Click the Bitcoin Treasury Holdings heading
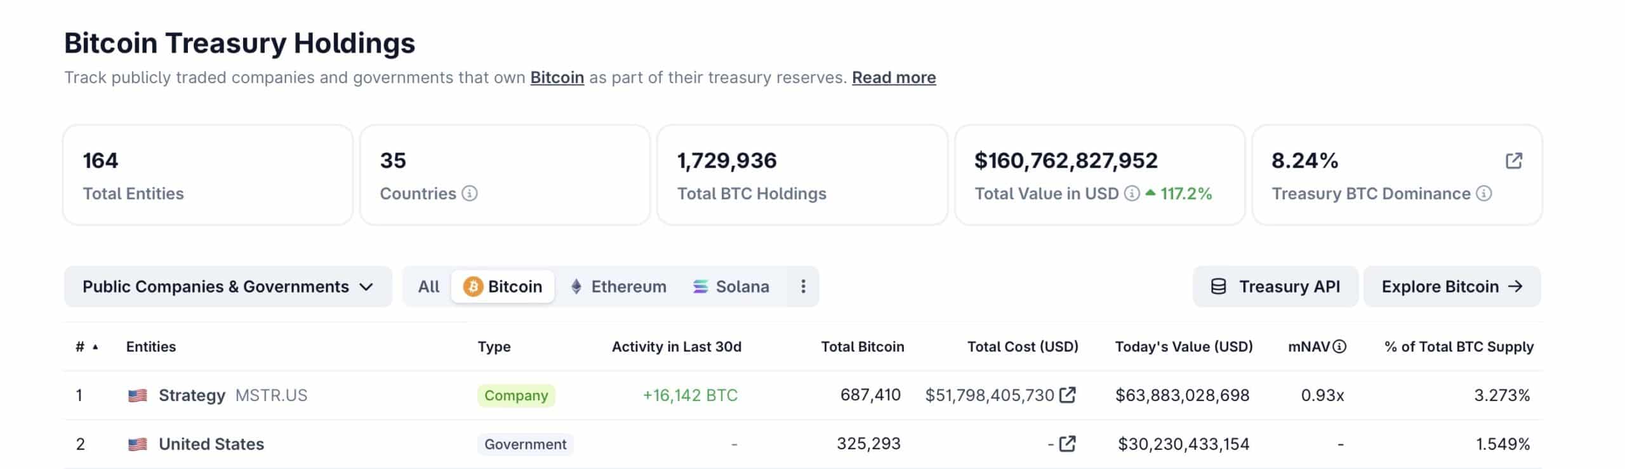Viewport: 1625px width, 469px height. [x=239, y=43]
